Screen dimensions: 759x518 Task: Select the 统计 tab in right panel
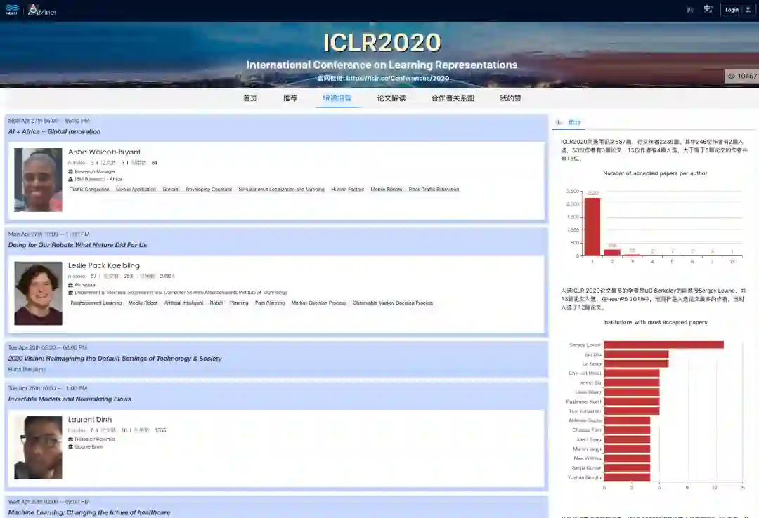coord(575,123)
